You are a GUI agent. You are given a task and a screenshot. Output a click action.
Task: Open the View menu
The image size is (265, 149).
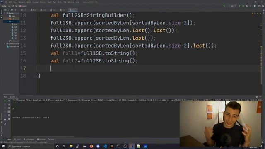[15, 2]
